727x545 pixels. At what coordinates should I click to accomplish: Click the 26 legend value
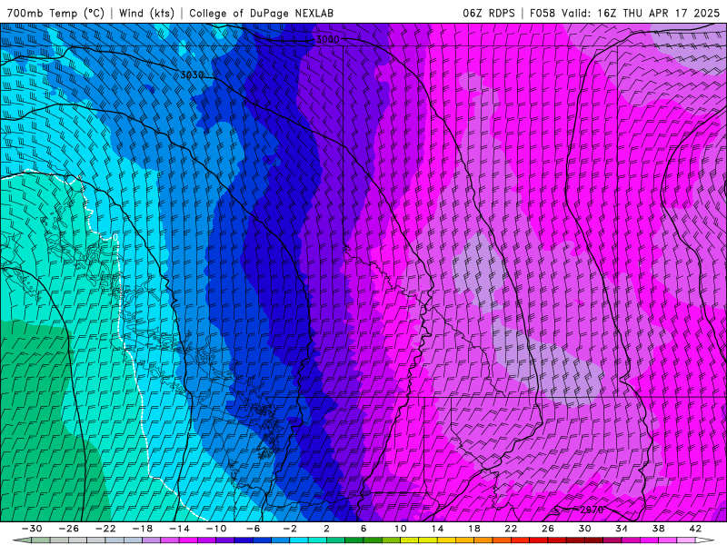click(x=548, y=529)
